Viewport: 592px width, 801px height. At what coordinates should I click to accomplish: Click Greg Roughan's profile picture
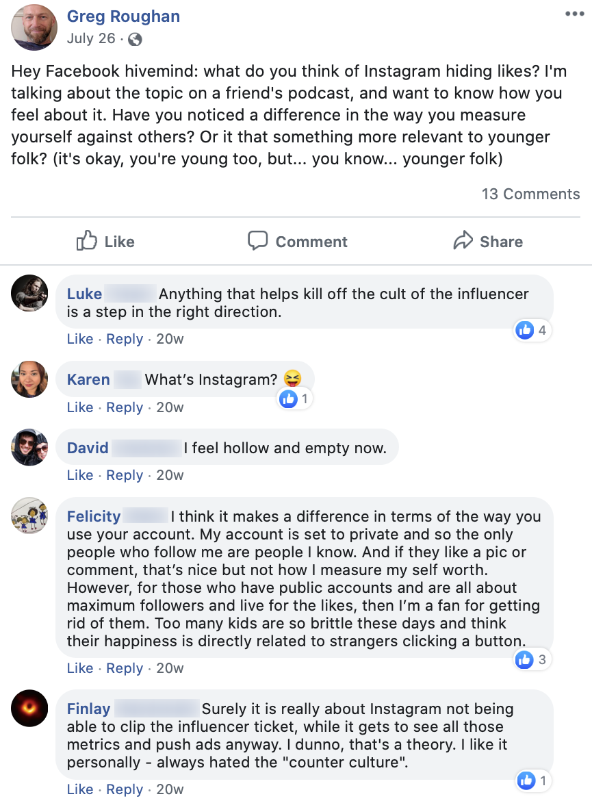click(34, 27)
